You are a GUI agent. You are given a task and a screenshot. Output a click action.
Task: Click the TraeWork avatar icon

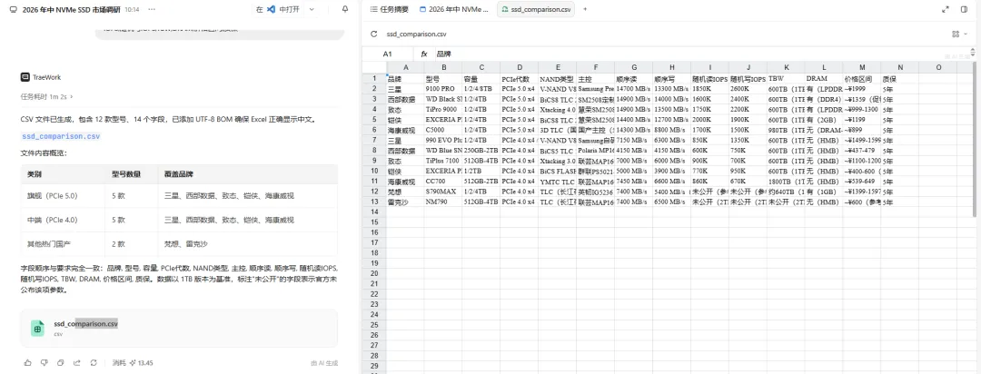(x=25, y=77)
